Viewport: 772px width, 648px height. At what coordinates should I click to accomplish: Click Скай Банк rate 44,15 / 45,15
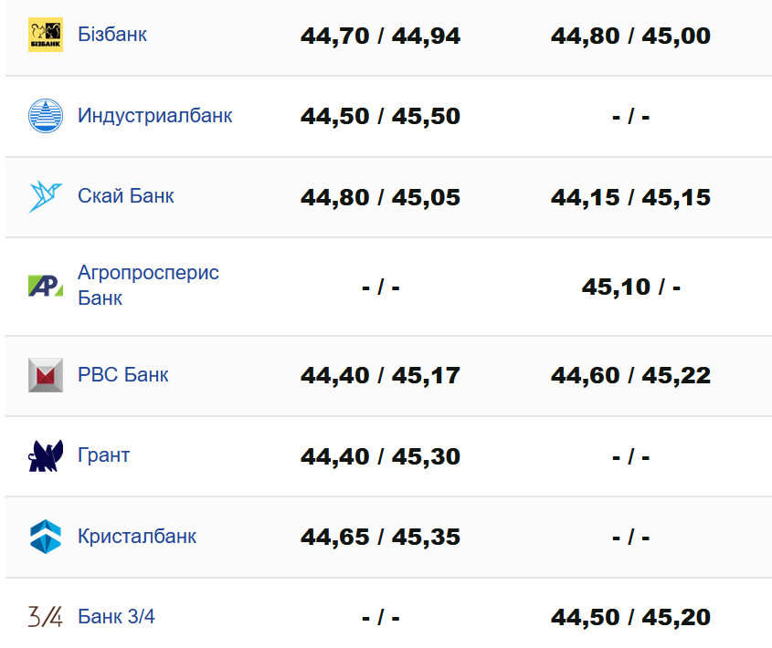coord(630,198)
